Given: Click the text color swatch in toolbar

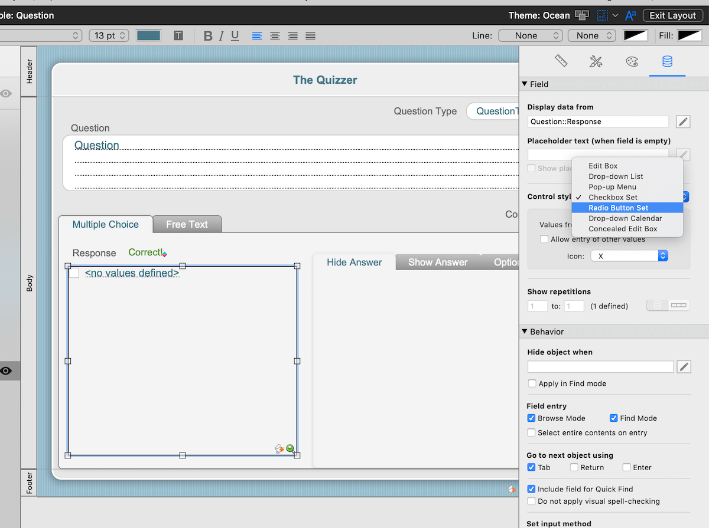Looking at the screenshot, I should pos(148,36).
